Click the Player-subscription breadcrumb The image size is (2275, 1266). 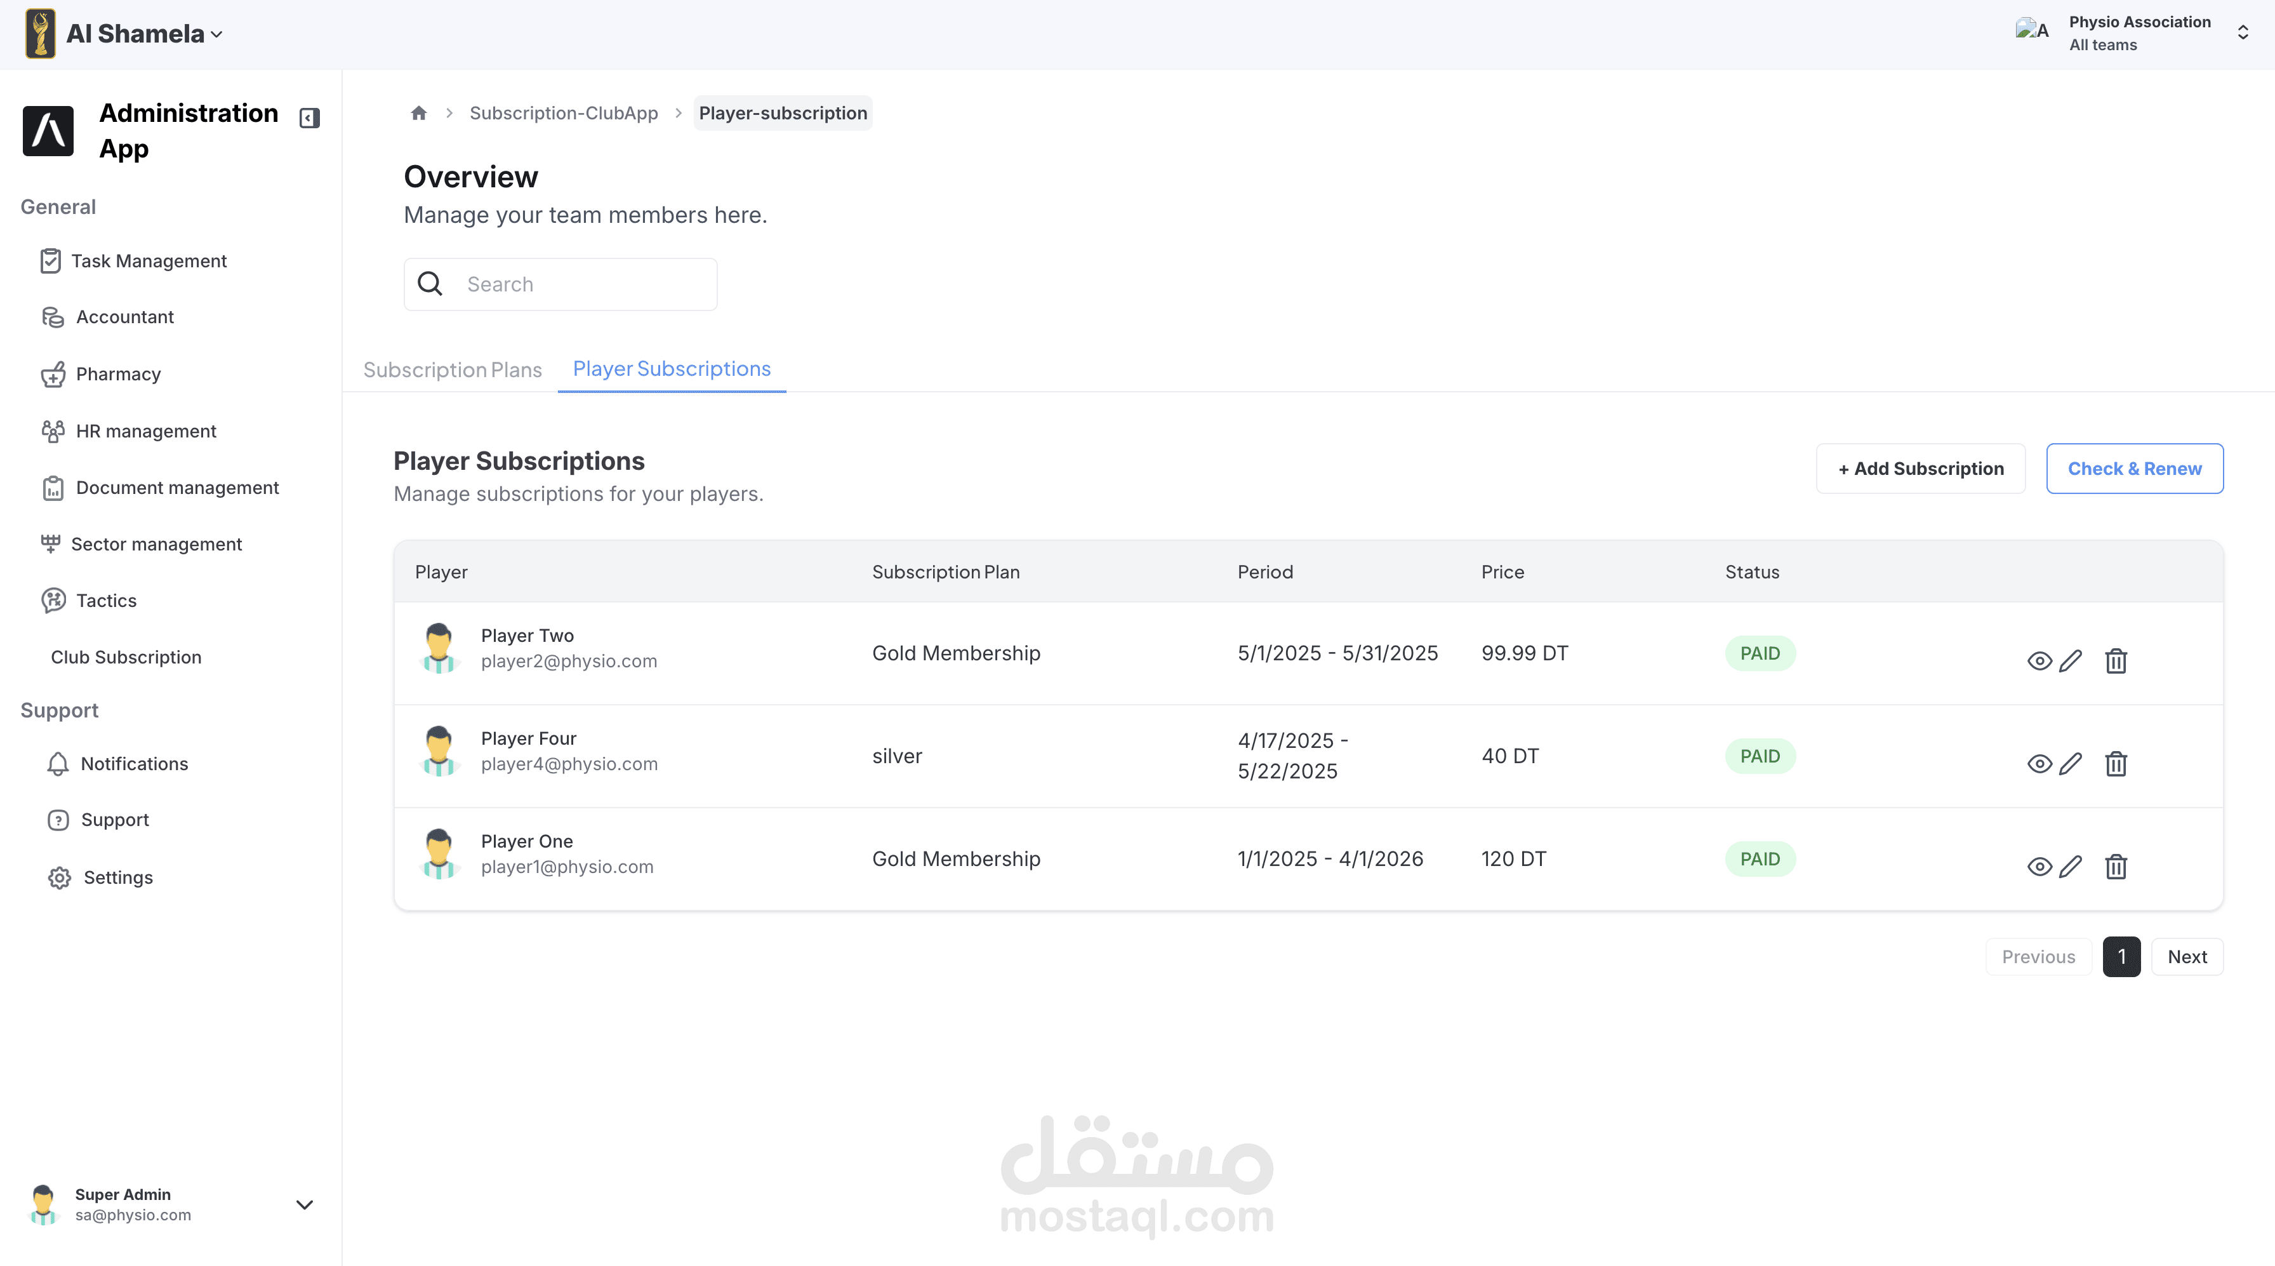pos(783,113)
